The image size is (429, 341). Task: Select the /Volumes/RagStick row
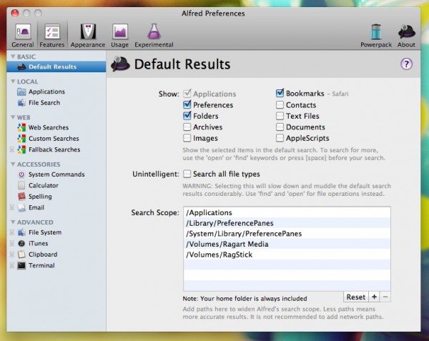point(287,254)
